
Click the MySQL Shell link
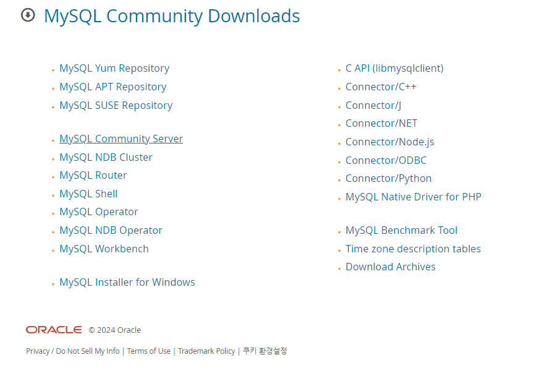pyautogui.click(x=88, y=194)
